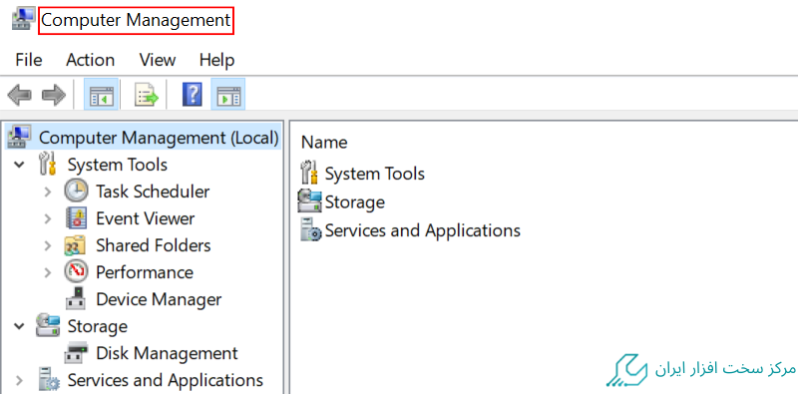Click Computer Management (Local) computer icon

[x=19, y=137]
